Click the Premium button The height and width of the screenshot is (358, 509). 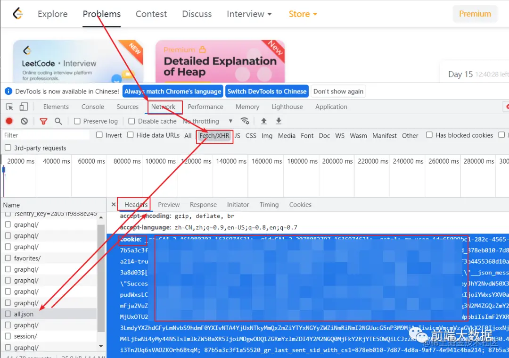pos(475,14)
